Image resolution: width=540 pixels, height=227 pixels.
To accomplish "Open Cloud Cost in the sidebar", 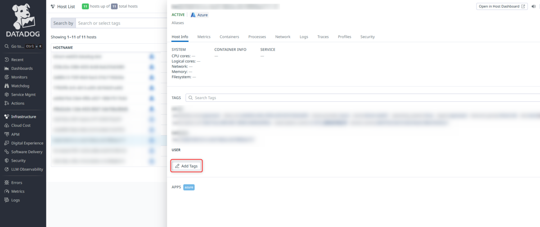I will 21,125.
